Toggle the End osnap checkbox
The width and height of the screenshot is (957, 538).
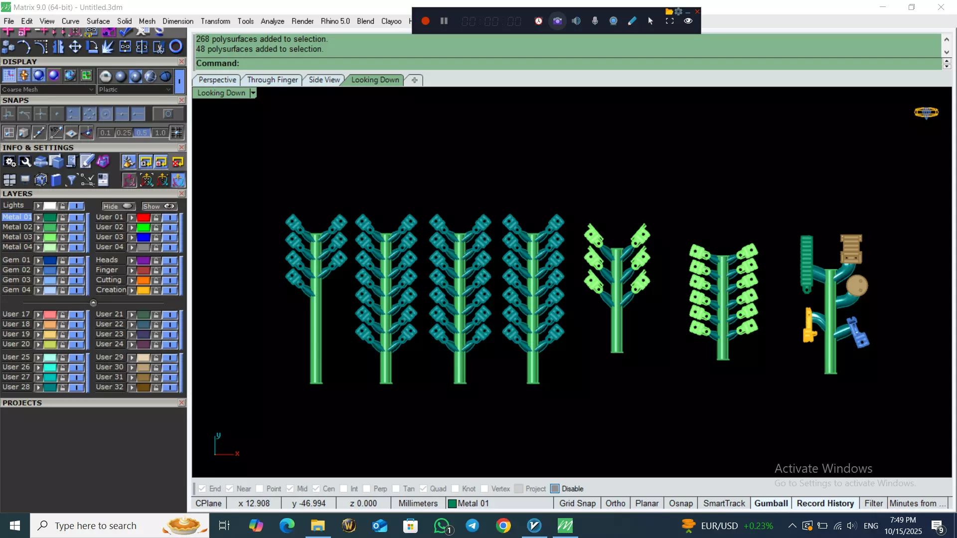[x=202, y=489]
